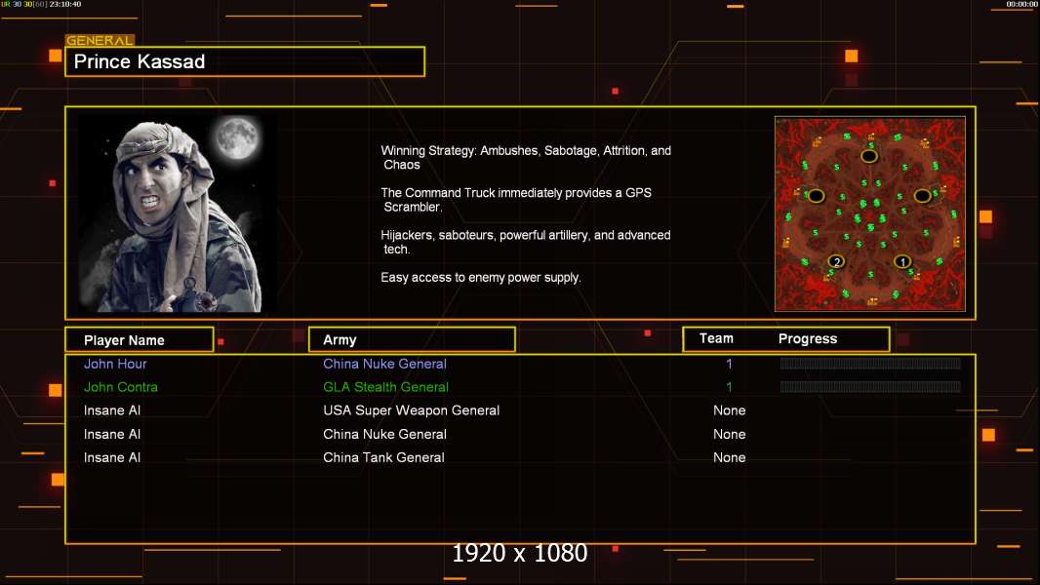Click the 23:10:40 clock readout
The height and width of the screenshot is (585, 1040).
(x=65, y=4)
